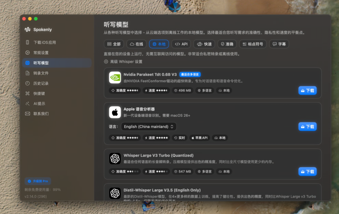Open 联系我们 in the sidebar
Viewport: 339px width, 214px height.
56,114
